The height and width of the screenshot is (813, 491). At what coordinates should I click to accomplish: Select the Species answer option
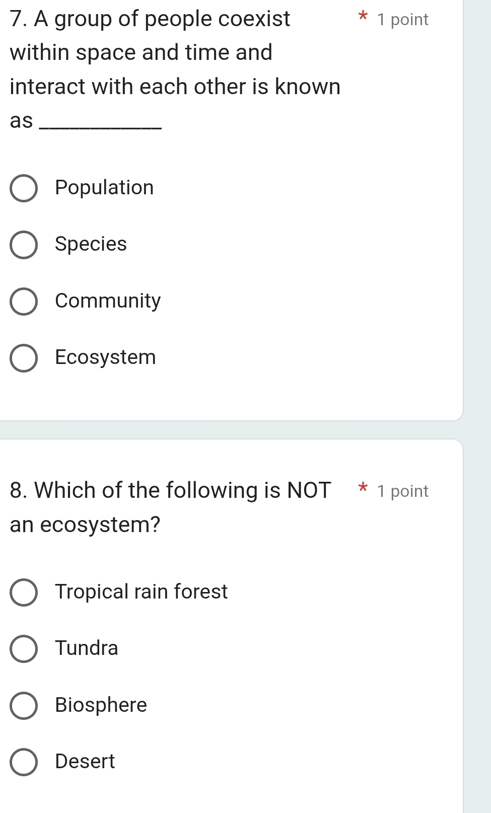point(24,246)
